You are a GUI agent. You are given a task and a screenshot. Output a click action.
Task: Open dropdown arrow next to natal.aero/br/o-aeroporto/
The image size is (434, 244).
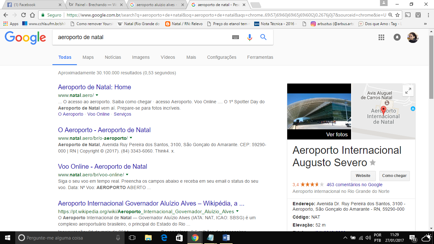pyautogui.click(x=131, y=138)
